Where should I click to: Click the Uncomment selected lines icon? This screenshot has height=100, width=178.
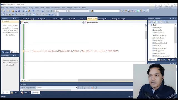(30, 14)
